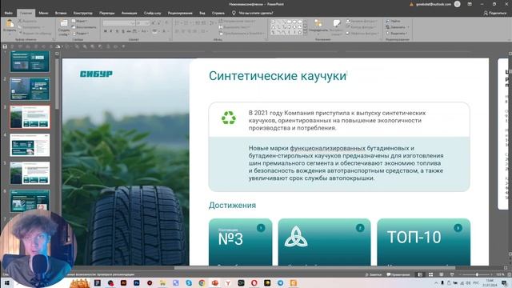Adjust the zoom slider in status bar
Viewport: 512px width, 288px height.
point(477,274)
